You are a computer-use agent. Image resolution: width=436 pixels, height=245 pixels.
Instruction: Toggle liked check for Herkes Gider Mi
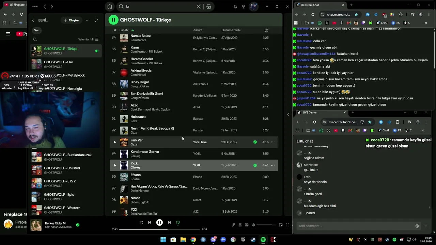78,225
